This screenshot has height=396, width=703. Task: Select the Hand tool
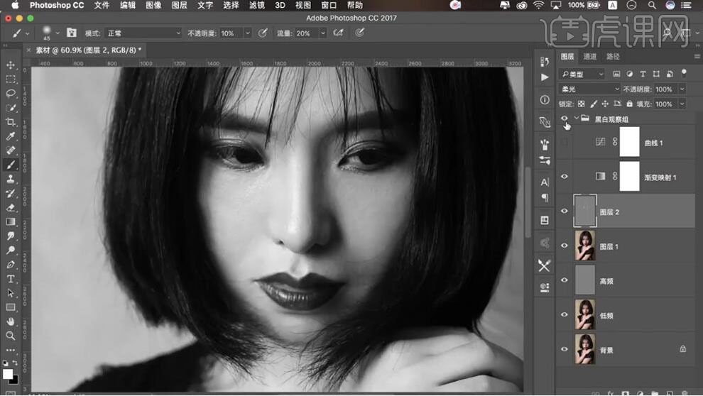coord(11,321)
